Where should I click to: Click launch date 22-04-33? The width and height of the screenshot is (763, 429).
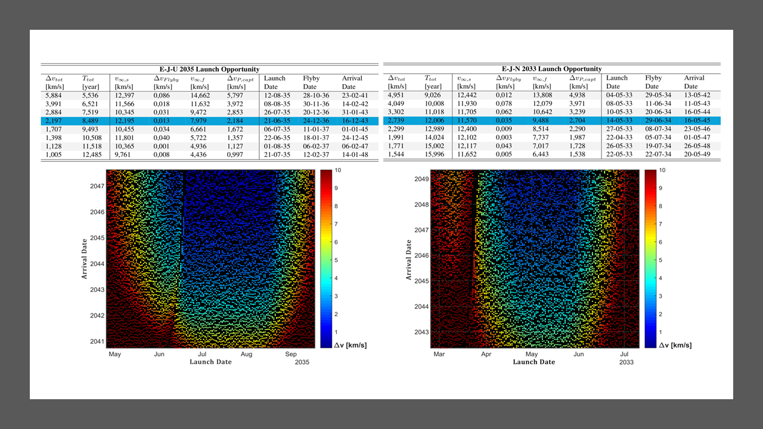[620, 138]
